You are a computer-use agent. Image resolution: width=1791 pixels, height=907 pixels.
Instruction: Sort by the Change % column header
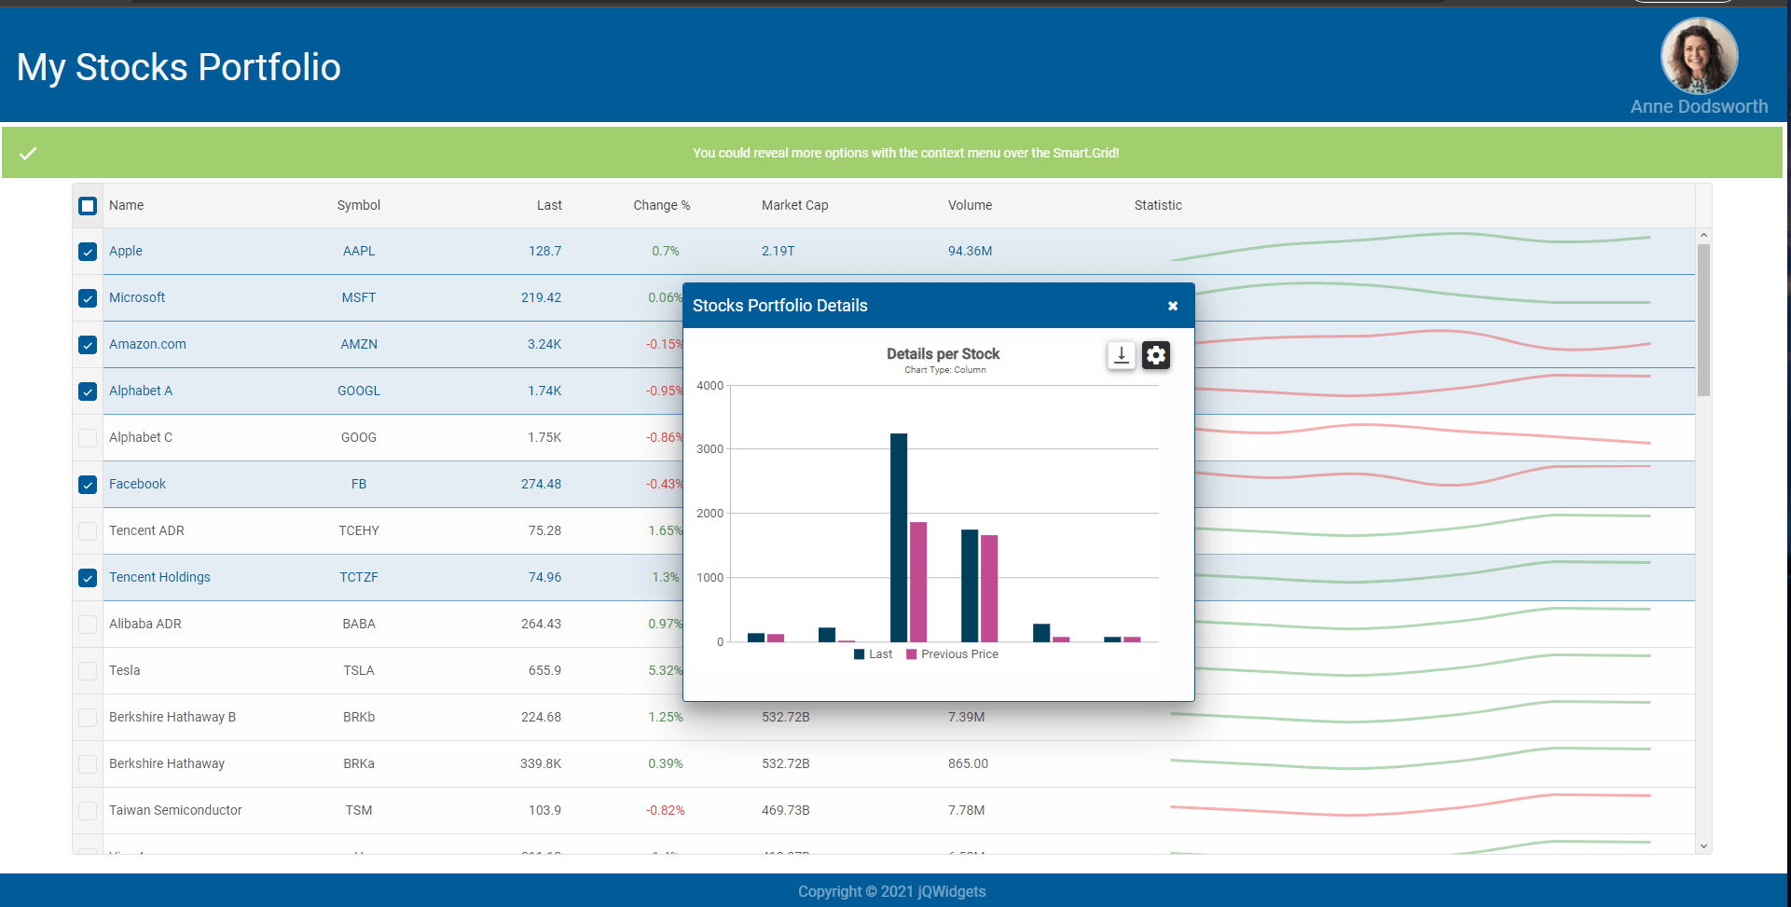(x=662, y=205)
